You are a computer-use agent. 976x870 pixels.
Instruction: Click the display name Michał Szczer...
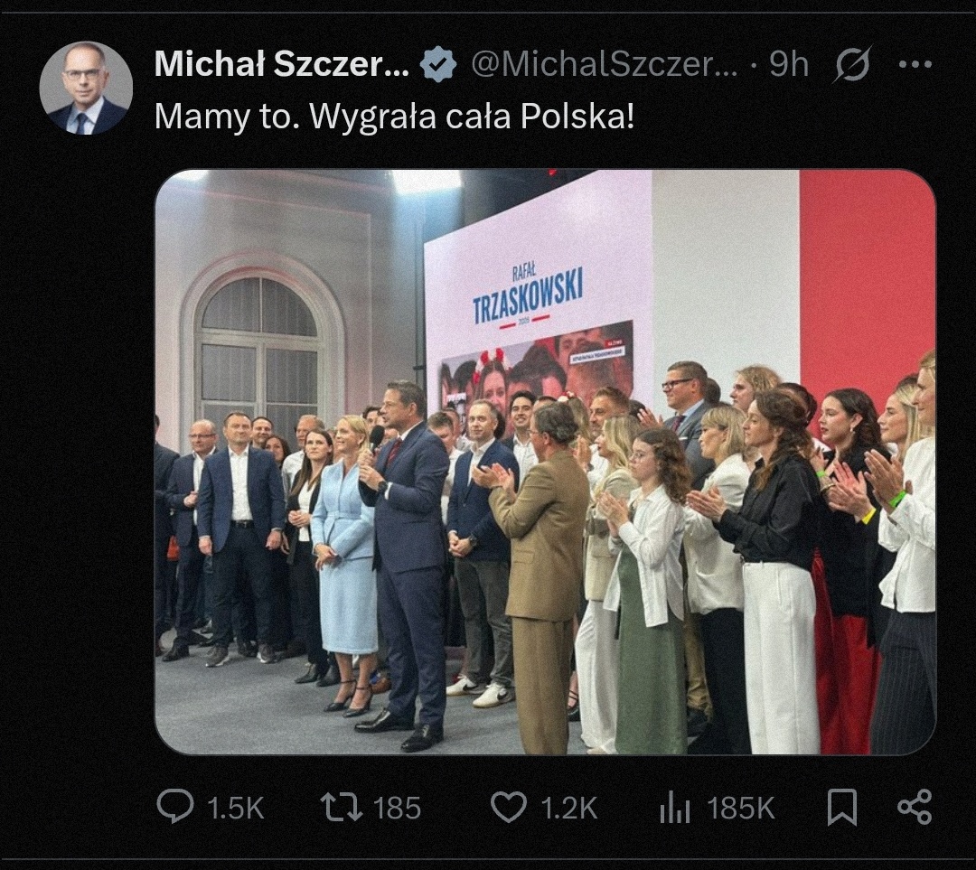282,64
